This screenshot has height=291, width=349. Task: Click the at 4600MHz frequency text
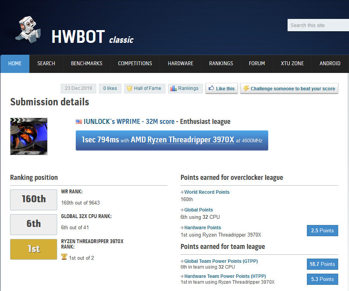[x=249, y=141]
